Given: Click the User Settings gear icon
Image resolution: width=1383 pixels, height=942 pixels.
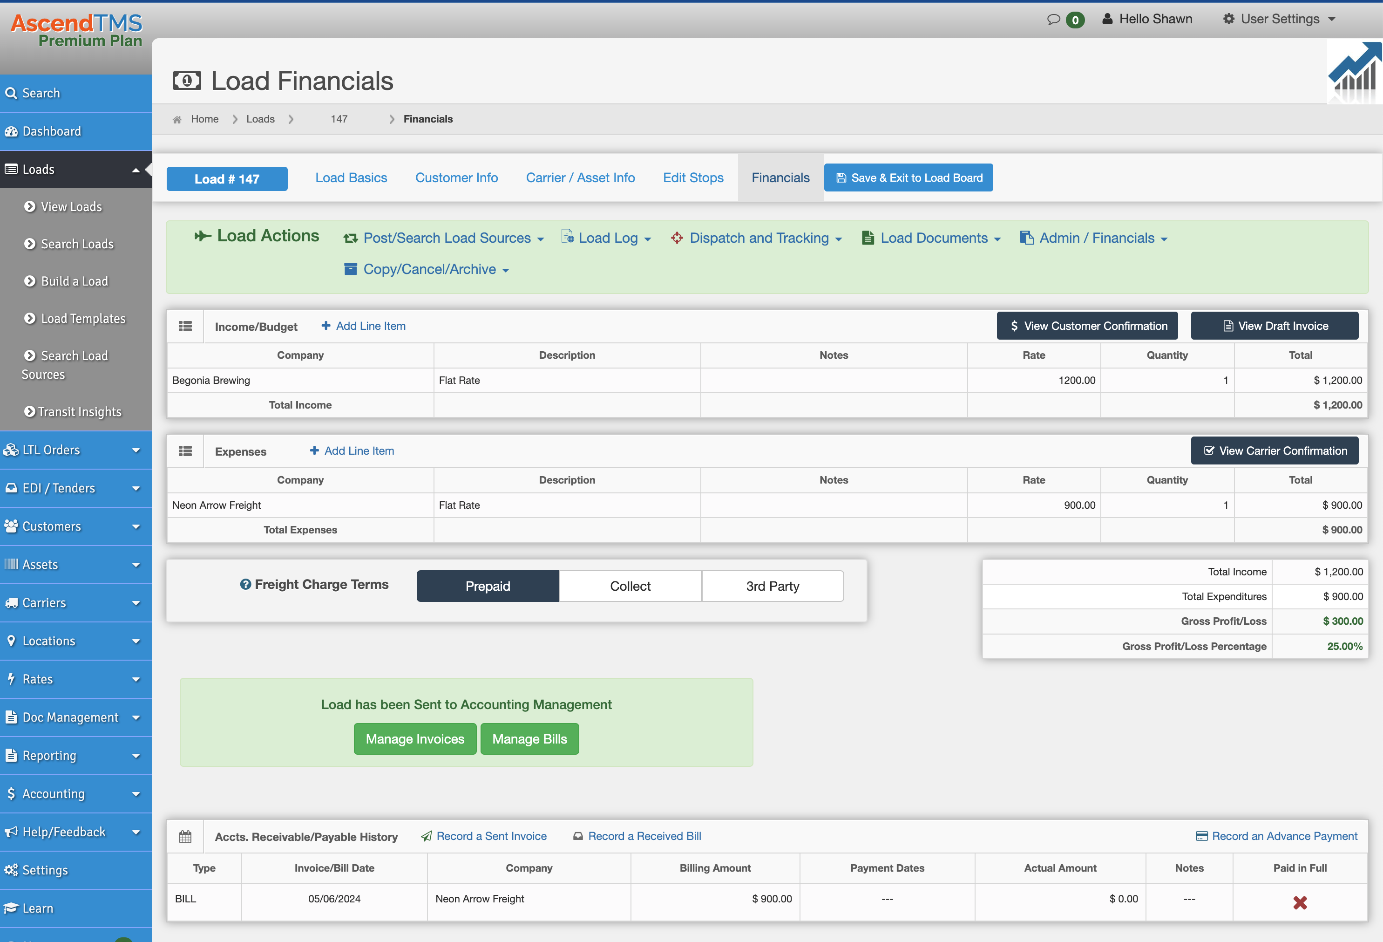Looking at the screenshot, I should coord(1228,19).
